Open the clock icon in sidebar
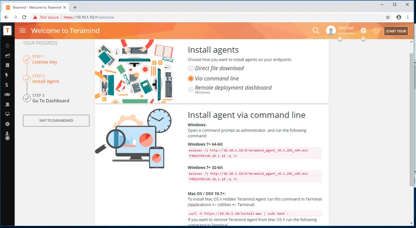 pos(7,46)
